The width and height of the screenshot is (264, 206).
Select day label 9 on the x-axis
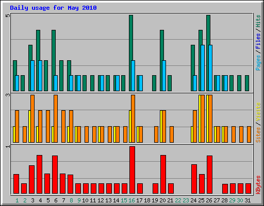pos(79,200)
